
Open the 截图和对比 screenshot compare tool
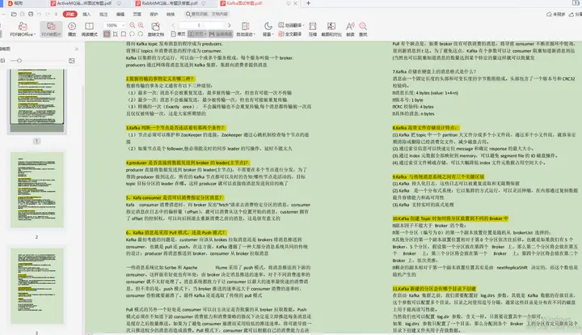(x=331, y=29)
